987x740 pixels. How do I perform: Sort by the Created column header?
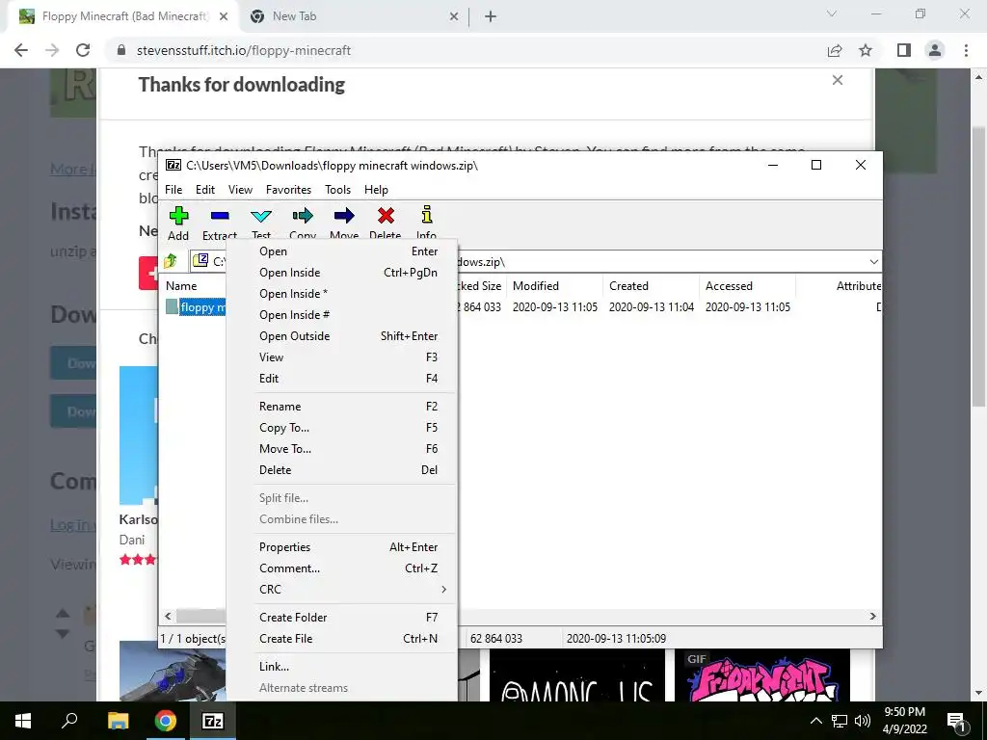[x=652, y=285]
